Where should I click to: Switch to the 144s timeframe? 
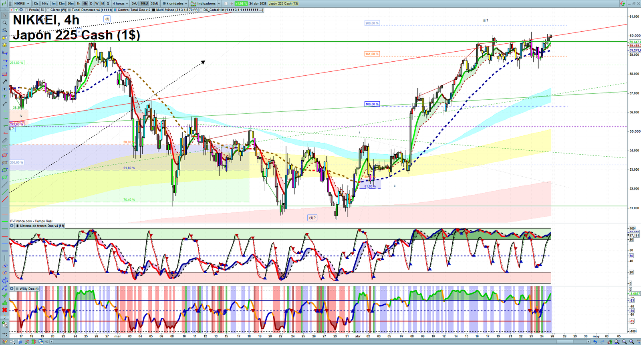pos(45,4)
